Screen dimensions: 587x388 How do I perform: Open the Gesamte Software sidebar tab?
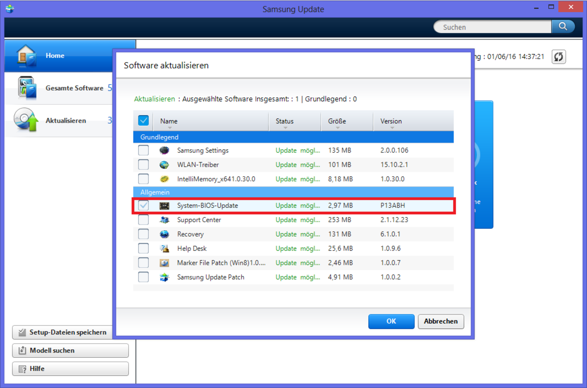(x=59, y=88)
